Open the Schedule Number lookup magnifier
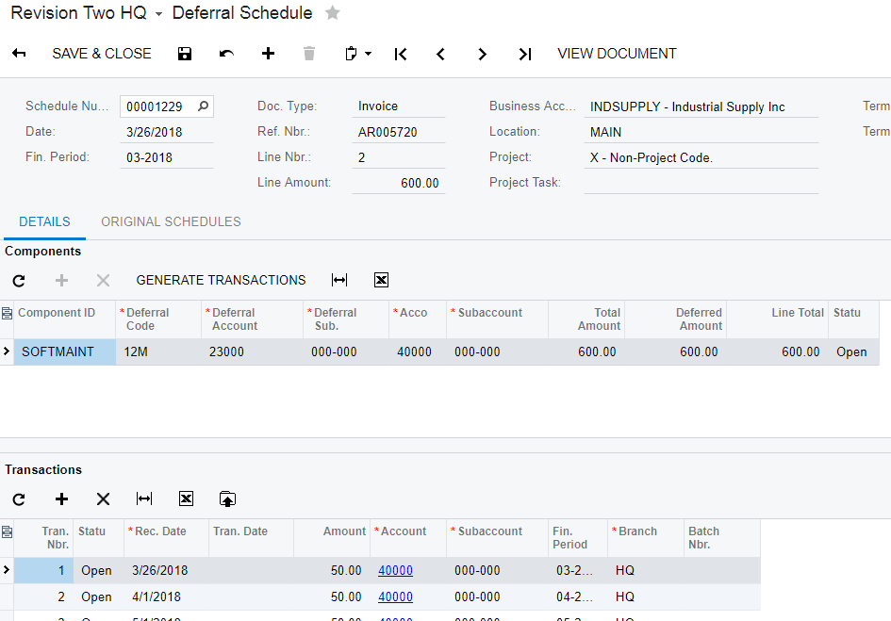The image size is (891, 621). pos(203,106)
